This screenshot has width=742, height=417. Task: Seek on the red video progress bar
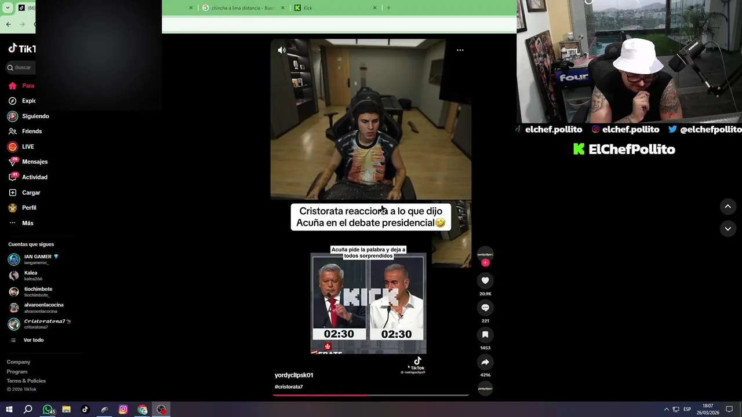click(370, 395)
